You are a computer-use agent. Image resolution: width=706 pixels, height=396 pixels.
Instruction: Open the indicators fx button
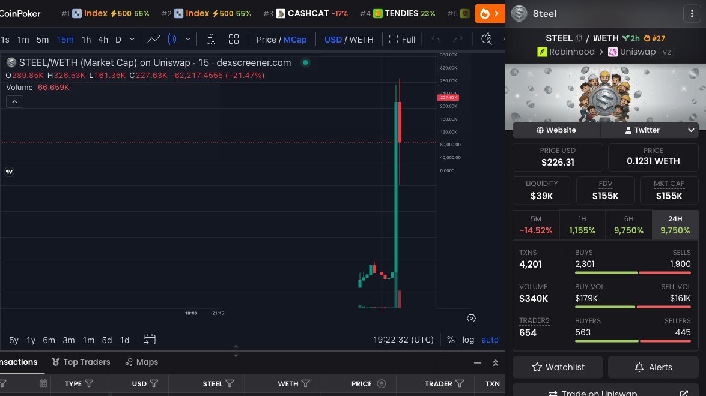(210, 40)
